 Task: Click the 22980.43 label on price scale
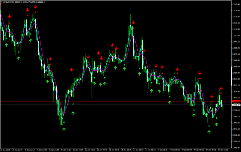click(236, 123)
